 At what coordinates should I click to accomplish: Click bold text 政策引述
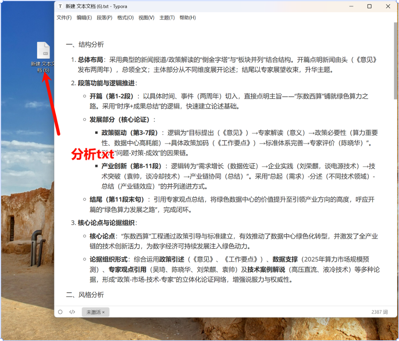[x=171, y=259]
